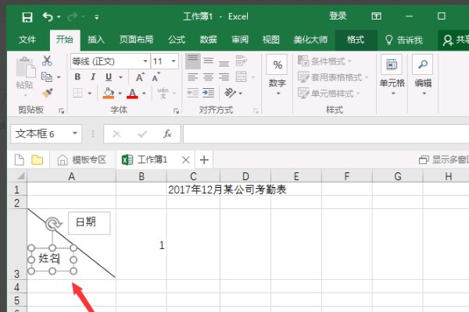The image size is (469, 312).
Task: Open the 编辑 editing group dropdown
Action: click(x=423, y=76)
